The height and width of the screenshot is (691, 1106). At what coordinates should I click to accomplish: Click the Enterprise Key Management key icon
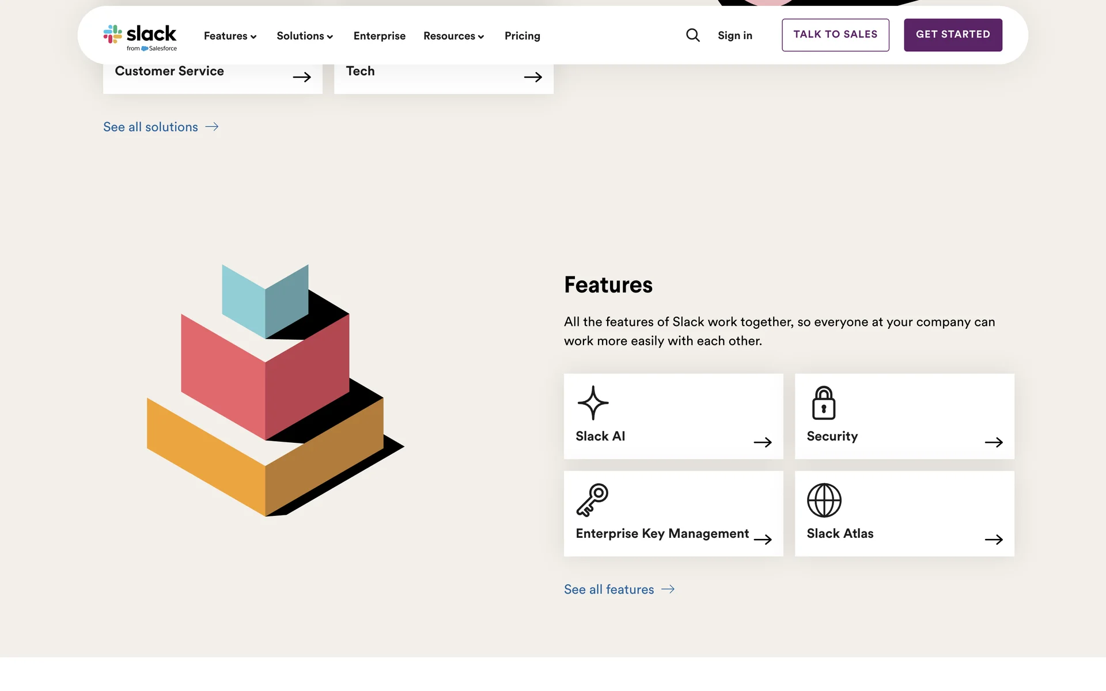point(592,499)
